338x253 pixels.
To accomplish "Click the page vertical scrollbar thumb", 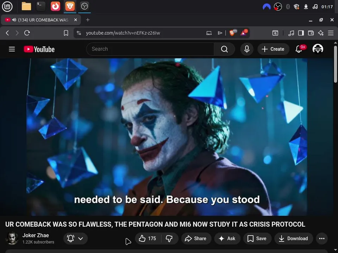I will coord(336,64).
